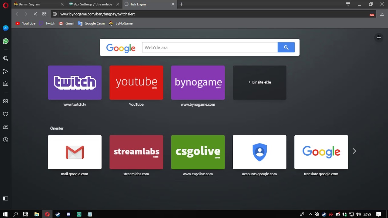
Task: Open the volume control in tray
Action: coord(359,214)
